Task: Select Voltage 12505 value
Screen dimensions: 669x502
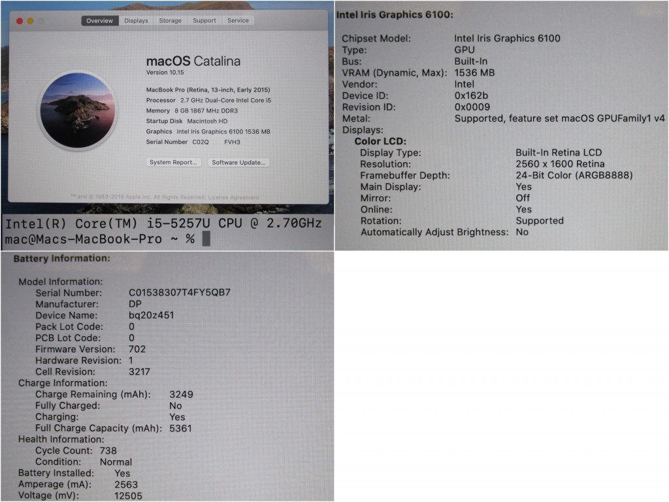Action: tap(128, 496)
